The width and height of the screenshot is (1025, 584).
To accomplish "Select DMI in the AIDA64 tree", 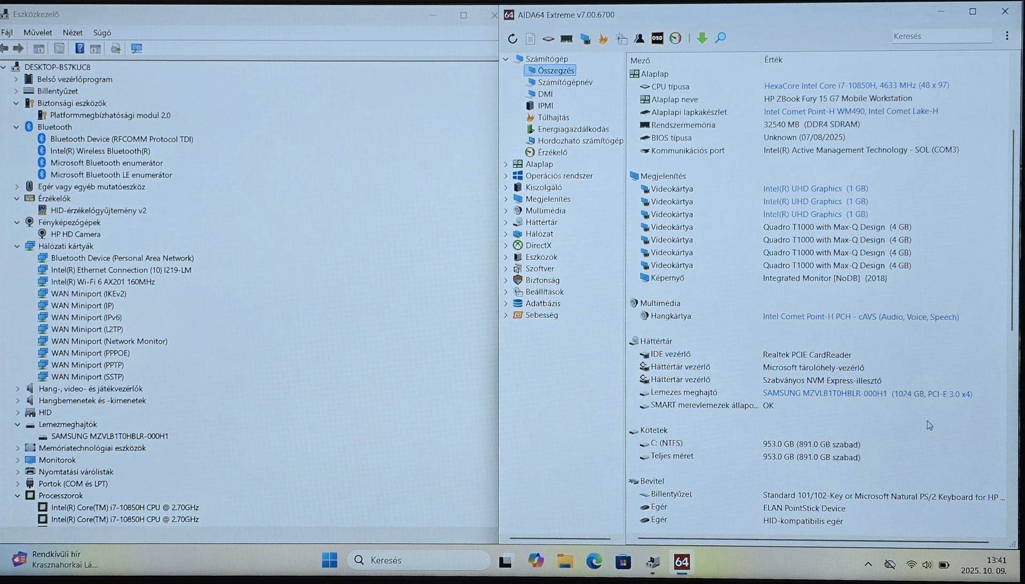I will [545, 94].
